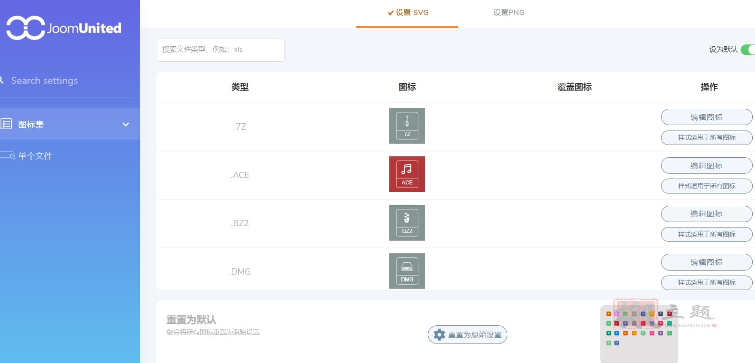Click the .7Z type label
Viewport: 755px width, 363px height.
click(x=240, y=126)
